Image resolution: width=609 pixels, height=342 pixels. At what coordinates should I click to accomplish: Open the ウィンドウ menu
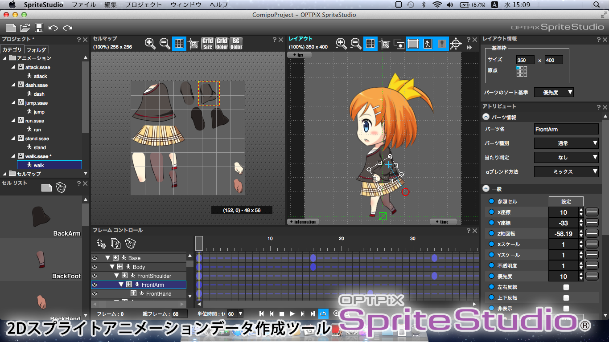click(185, 5)
